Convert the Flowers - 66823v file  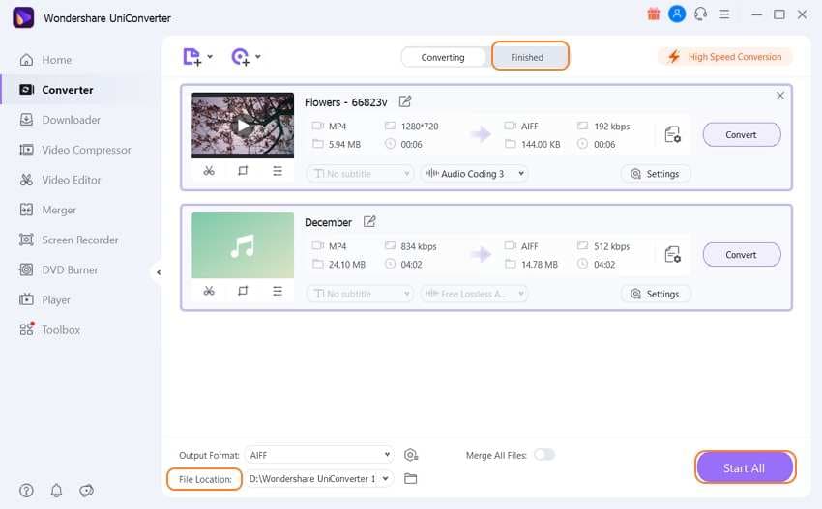click(x=742, y=134)
